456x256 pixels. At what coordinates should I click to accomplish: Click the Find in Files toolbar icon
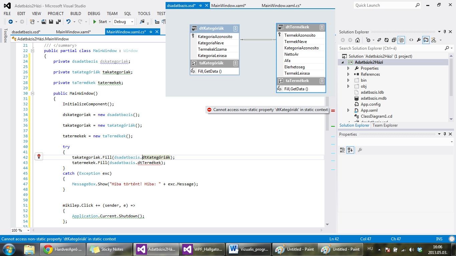click(x=142, y=22)
